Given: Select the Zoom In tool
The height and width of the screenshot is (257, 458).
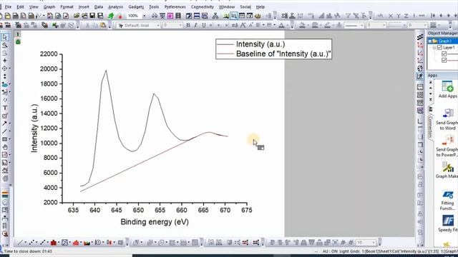Looking at the screenshot, I should [5, 45].
